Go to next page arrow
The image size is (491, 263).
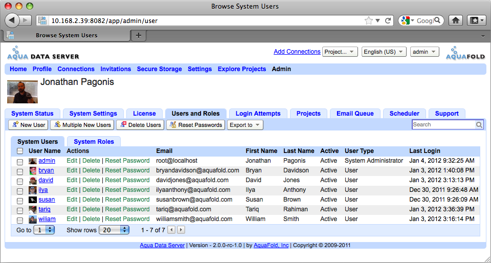pos(181,230)
